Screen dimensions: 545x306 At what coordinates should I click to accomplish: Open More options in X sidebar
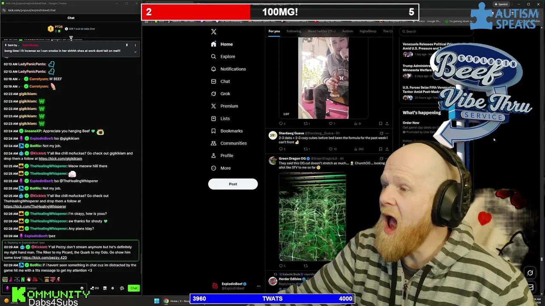click(x=221, y=168)
